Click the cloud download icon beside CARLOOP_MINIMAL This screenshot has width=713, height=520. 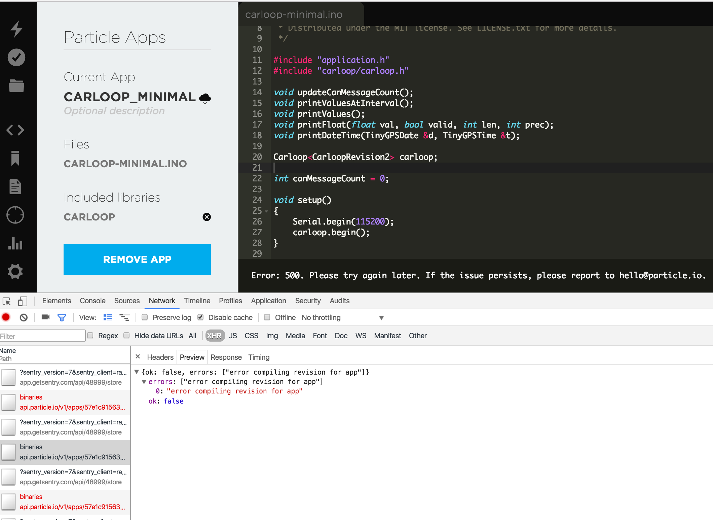tap(205, 99)
